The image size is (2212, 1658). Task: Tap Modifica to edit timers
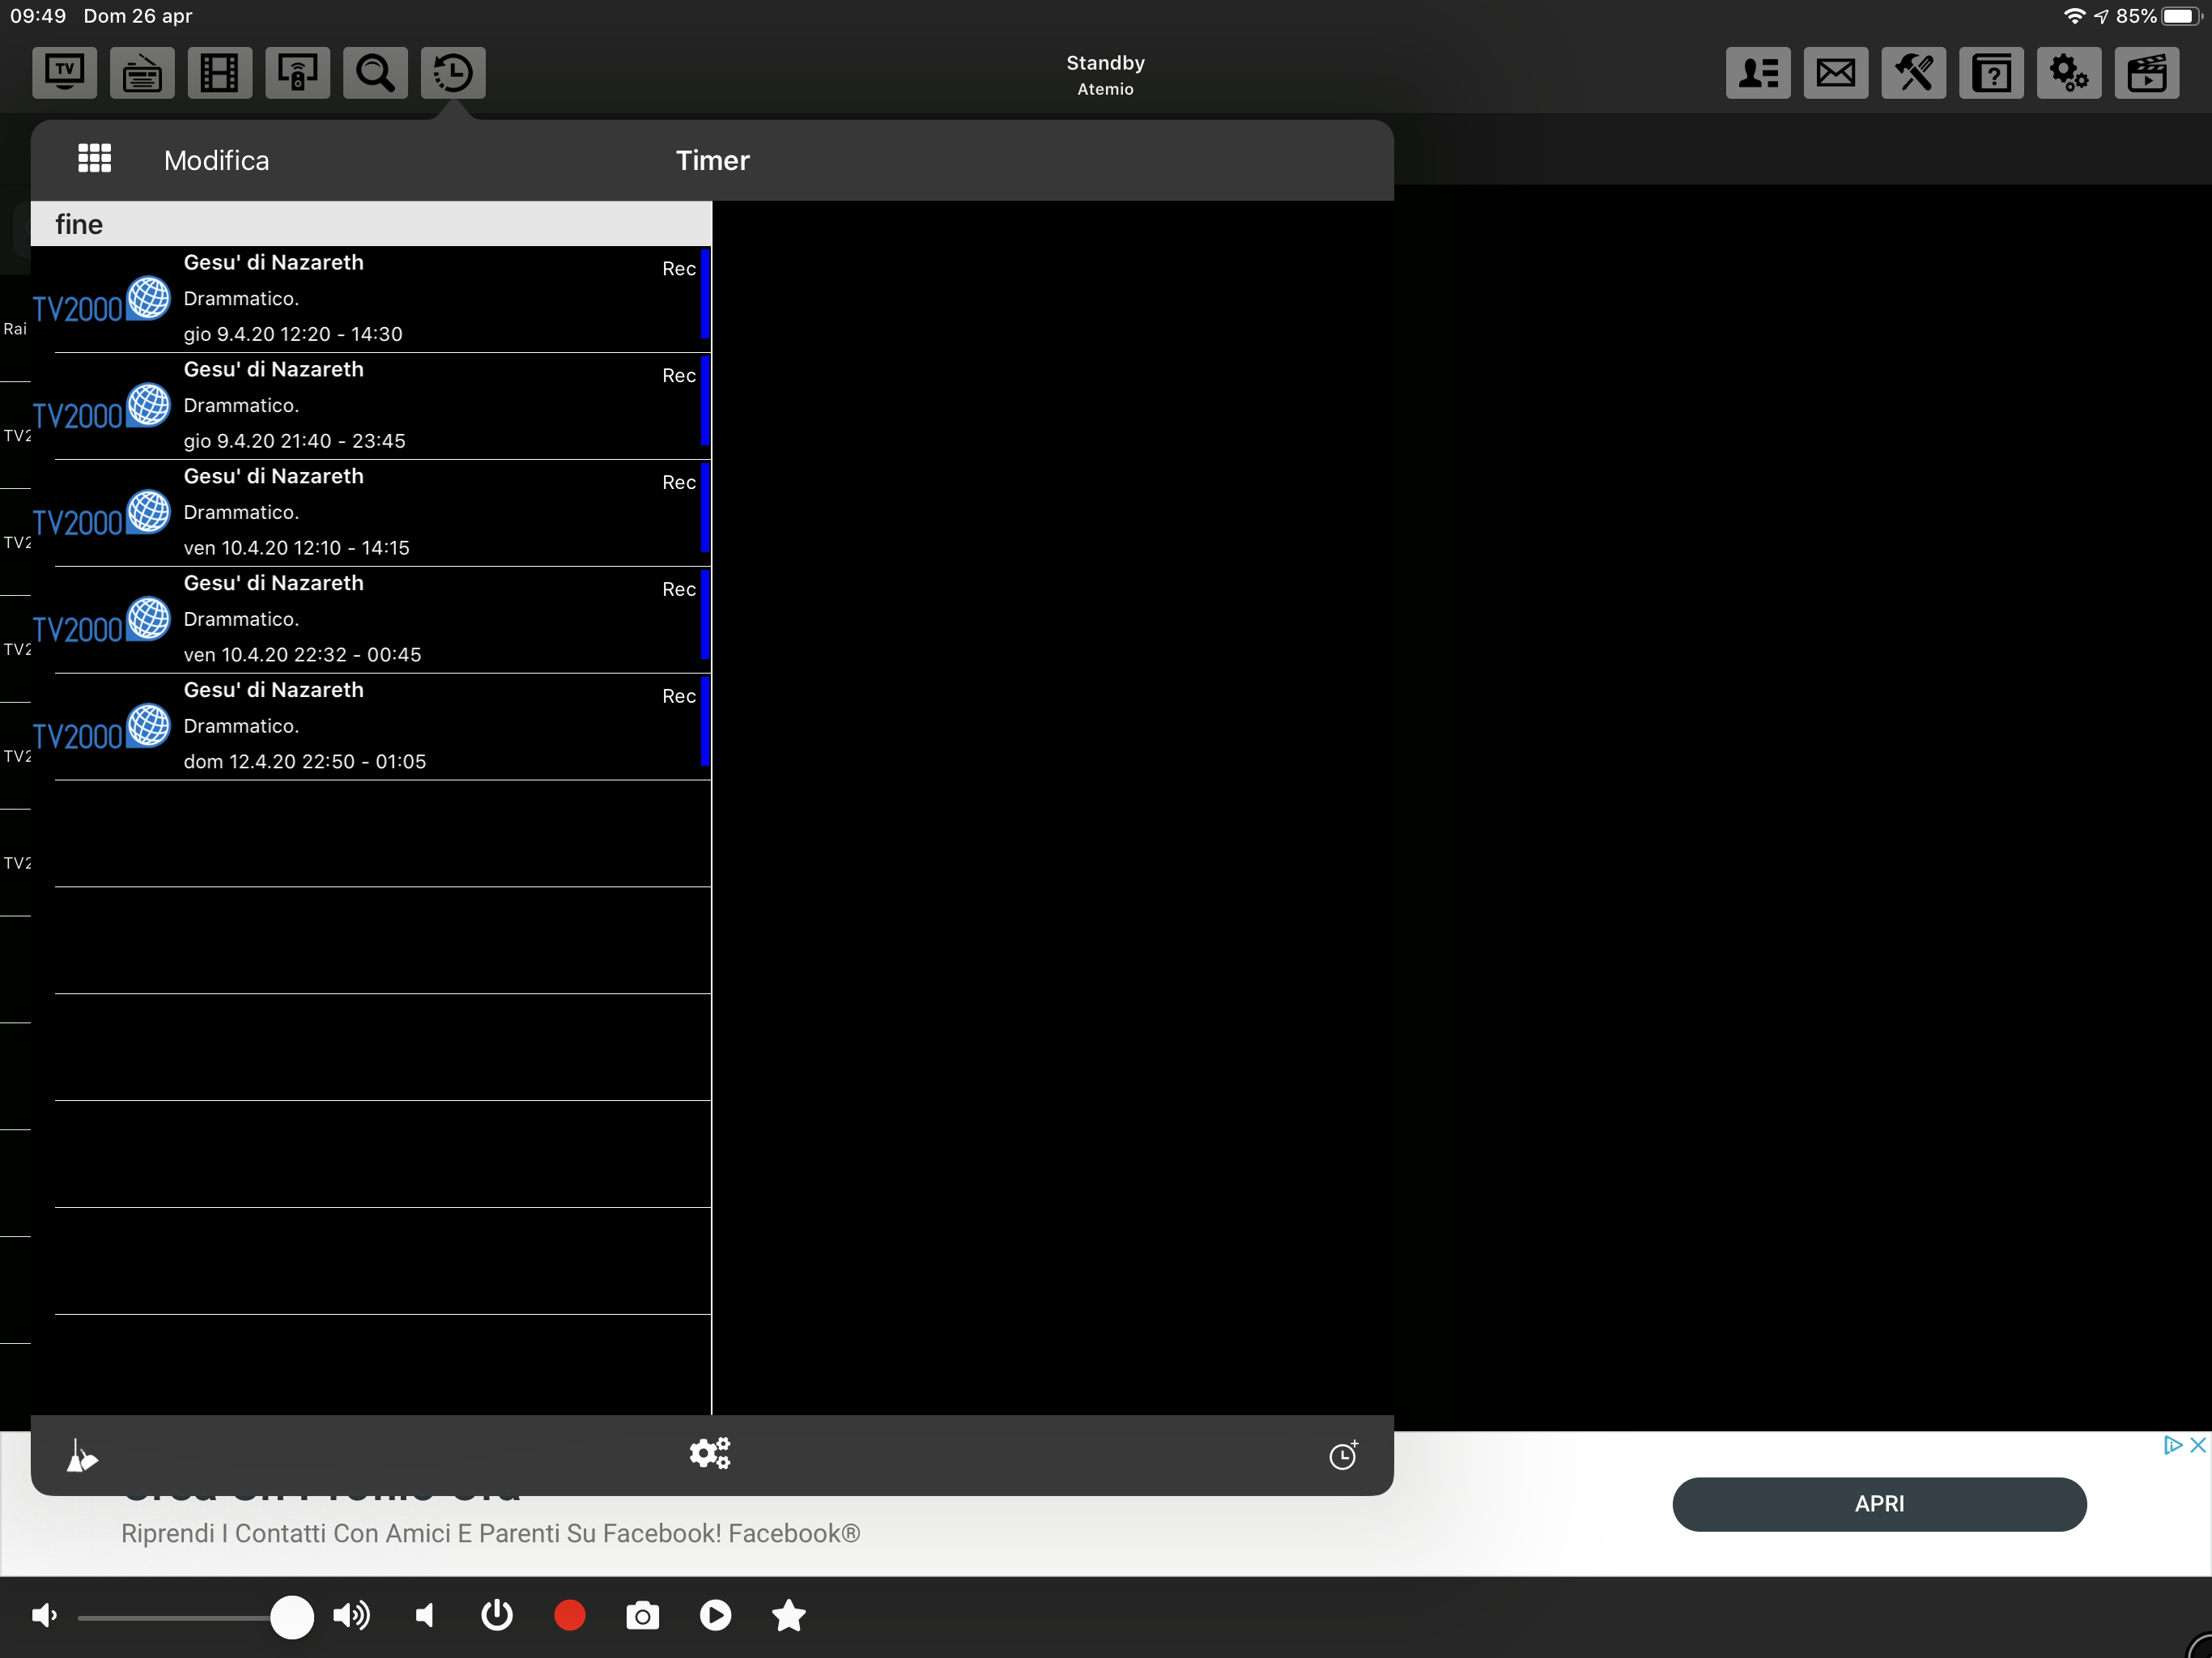[216, 160]
